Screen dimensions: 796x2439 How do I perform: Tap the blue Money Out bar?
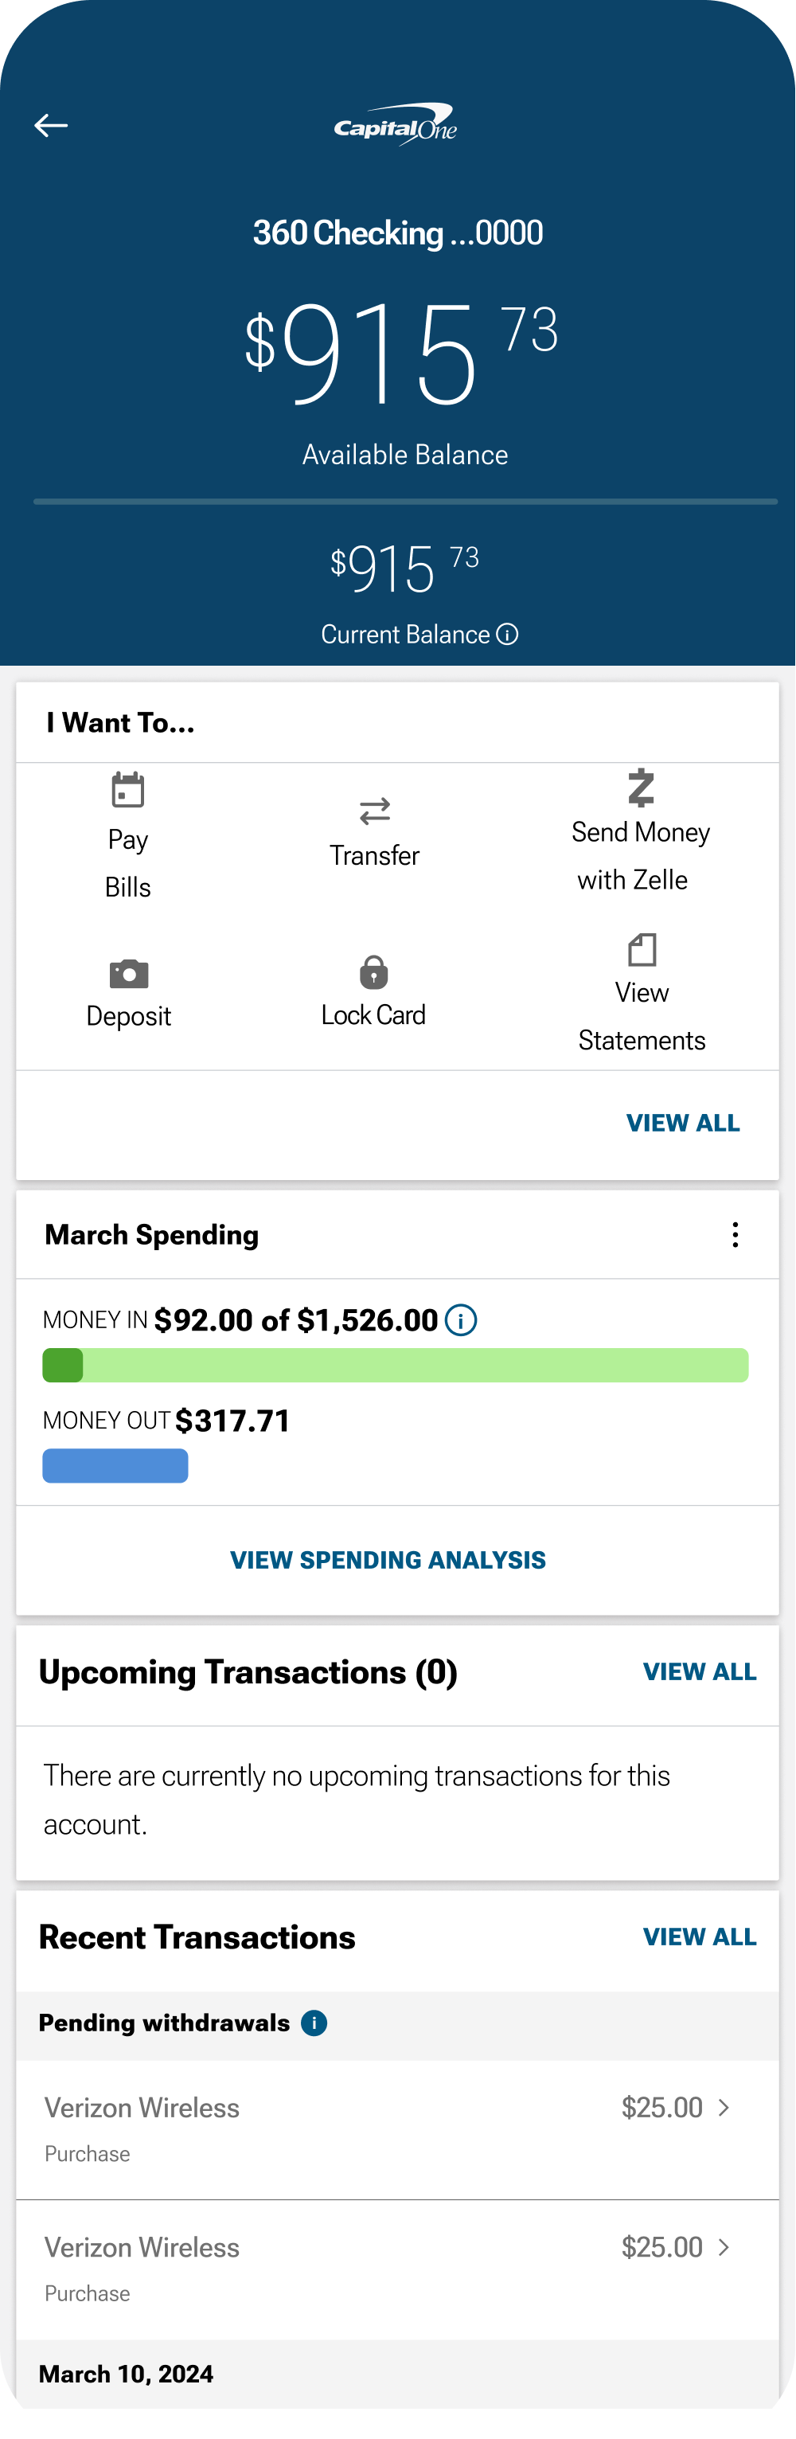[x=115, y=1466]
